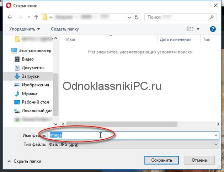This screenshot has height=172, width=224.
Task: Click horizontal scrollbar right arrow
Action: pyautogui.click(x=218, y=124)
